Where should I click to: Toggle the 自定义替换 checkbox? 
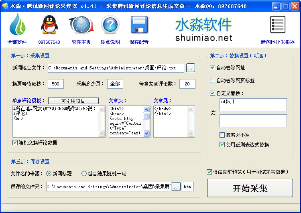click(212, 93)
